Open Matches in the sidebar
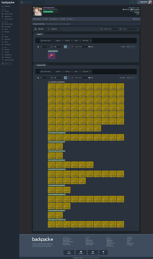This screenshot has height=259, width=153. click(x=7, y=32)
